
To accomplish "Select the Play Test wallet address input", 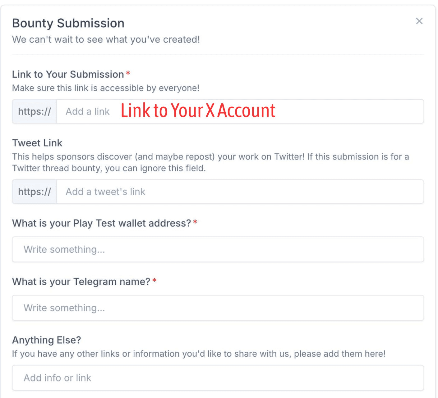I will tap(218, 249).
